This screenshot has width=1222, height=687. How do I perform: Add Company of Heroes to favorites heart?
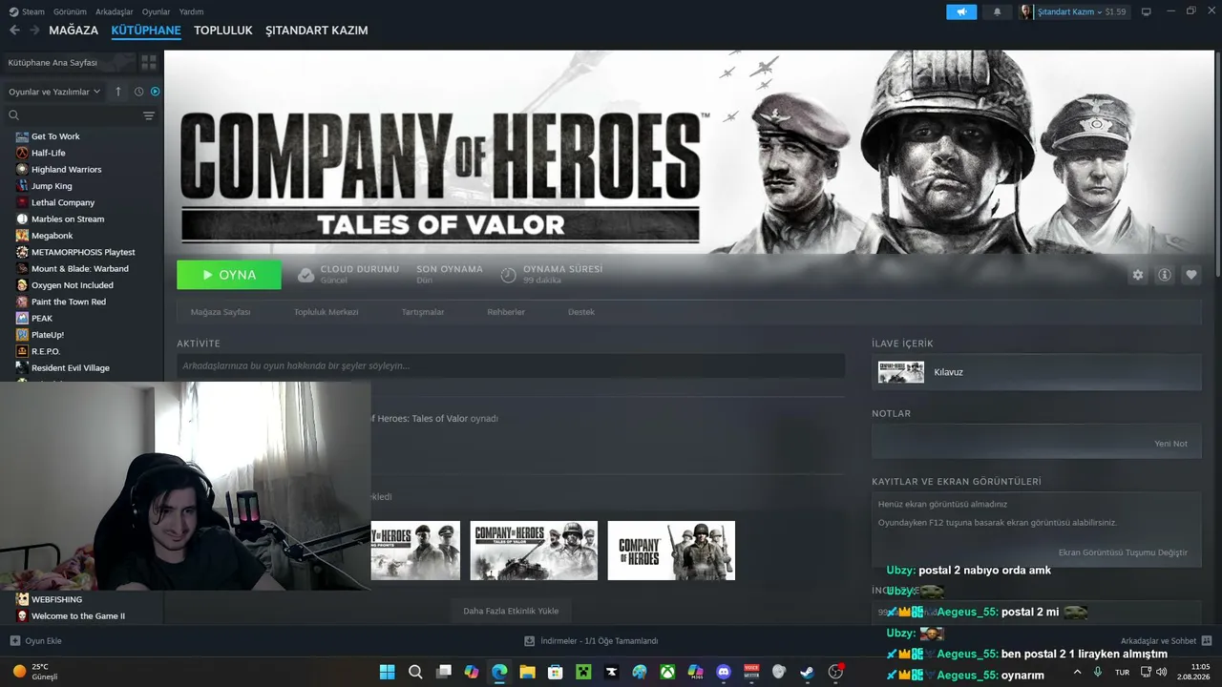(x=1190, y=275)
